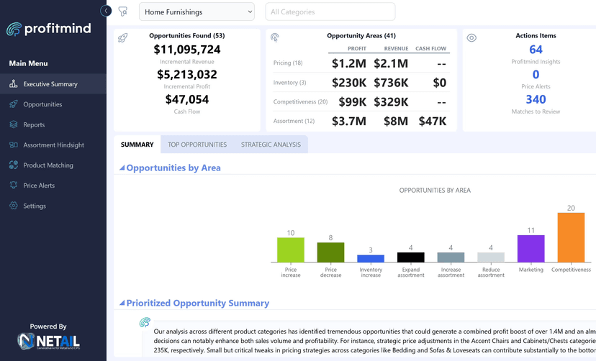Collapse the sidebar using the chevron button
This screenshot has width=596, height=361.
[x=106, y=11]
